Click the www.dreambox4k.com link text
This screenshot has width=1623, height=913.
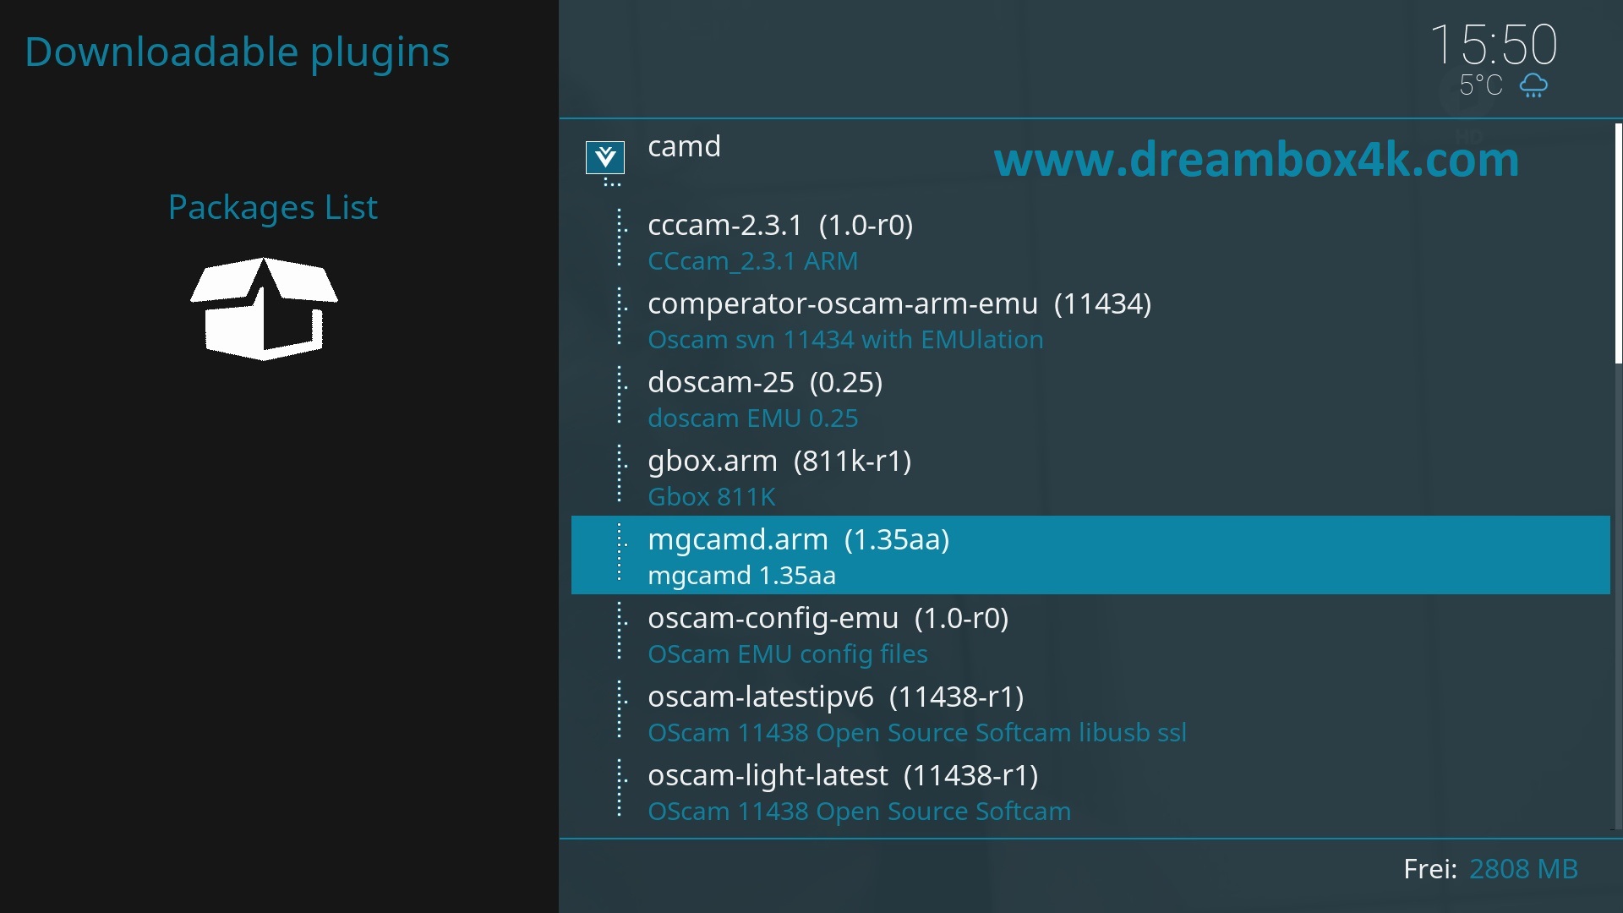click(1256, 160)
